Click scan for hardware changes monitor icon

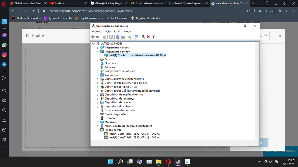click(x=136, y=37)
